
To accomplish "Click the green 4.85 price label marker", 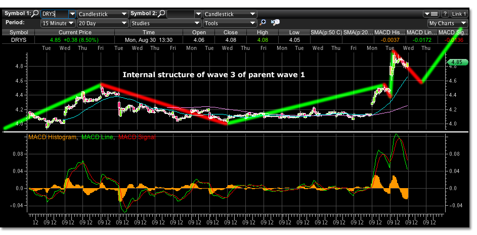I will [x=457, y=62].
